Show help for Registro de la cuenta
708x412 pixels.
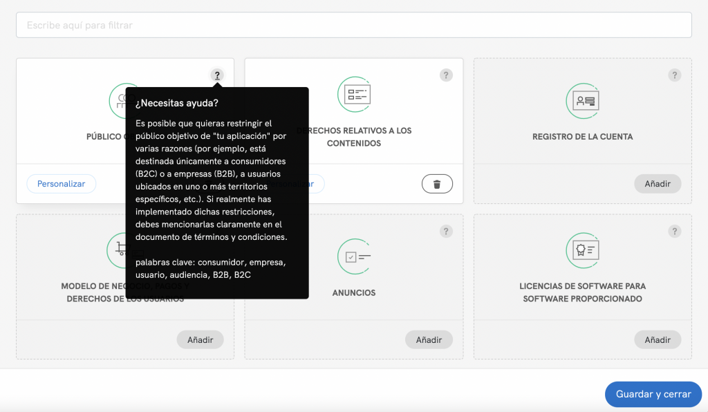click(x=675, y=75)
